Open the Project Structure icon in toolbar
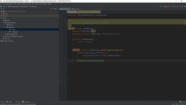The height and width of the screenshot is (105, 186). [185, 6]
